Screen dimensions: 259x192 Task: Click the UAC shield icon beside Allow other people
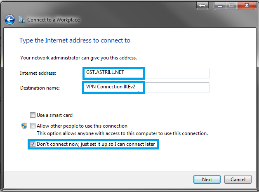pyautogui.click(x=24, y=126)
